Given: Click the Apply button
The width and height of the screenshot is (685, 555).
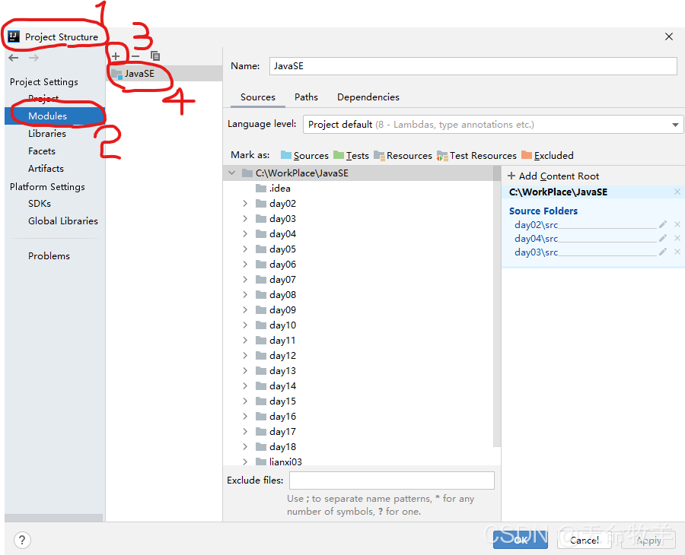Looking at the screenshot, I should [x=648, y=540].
